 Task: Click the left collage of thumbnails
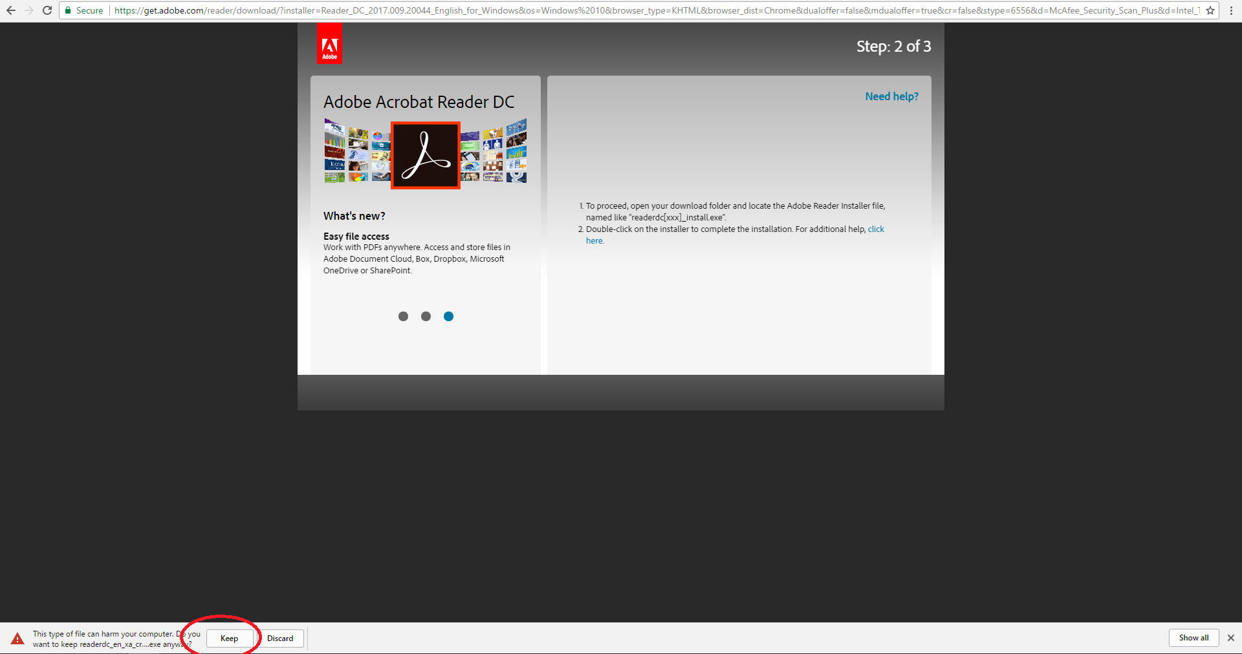358,151
